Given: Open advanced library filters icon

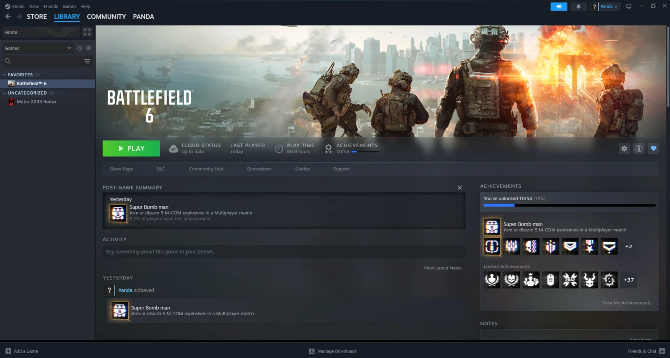Looking at the screenshot, I should coord(87,61).
